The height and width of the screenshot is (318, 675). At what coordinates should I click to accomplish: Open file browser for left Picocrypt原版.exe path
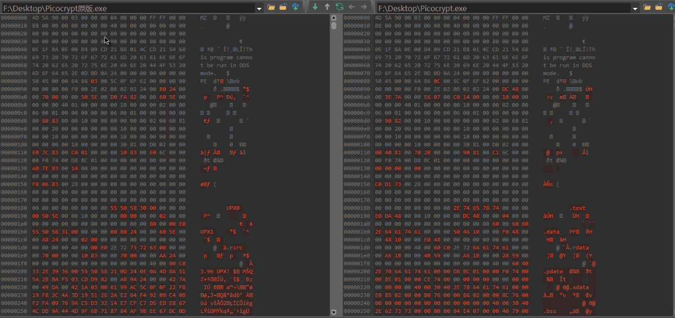pyautogui.click(x=271, y=7)
